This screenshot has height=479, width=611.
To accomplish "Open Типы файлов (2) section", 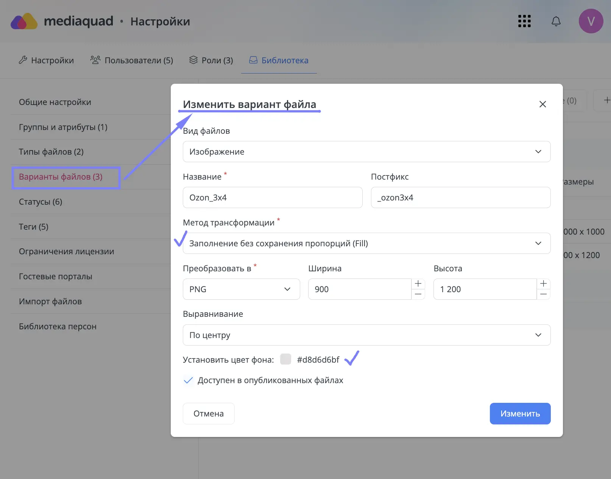I will coord(90,152).
